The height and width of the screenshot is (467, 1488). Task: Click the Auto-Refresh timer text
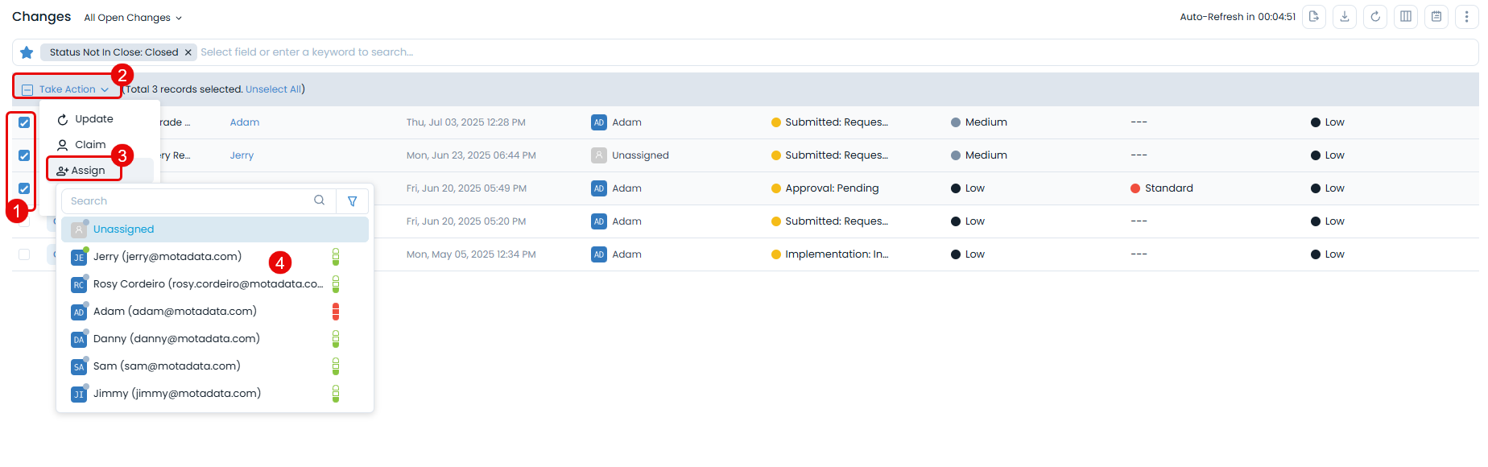pos(1238,17)
